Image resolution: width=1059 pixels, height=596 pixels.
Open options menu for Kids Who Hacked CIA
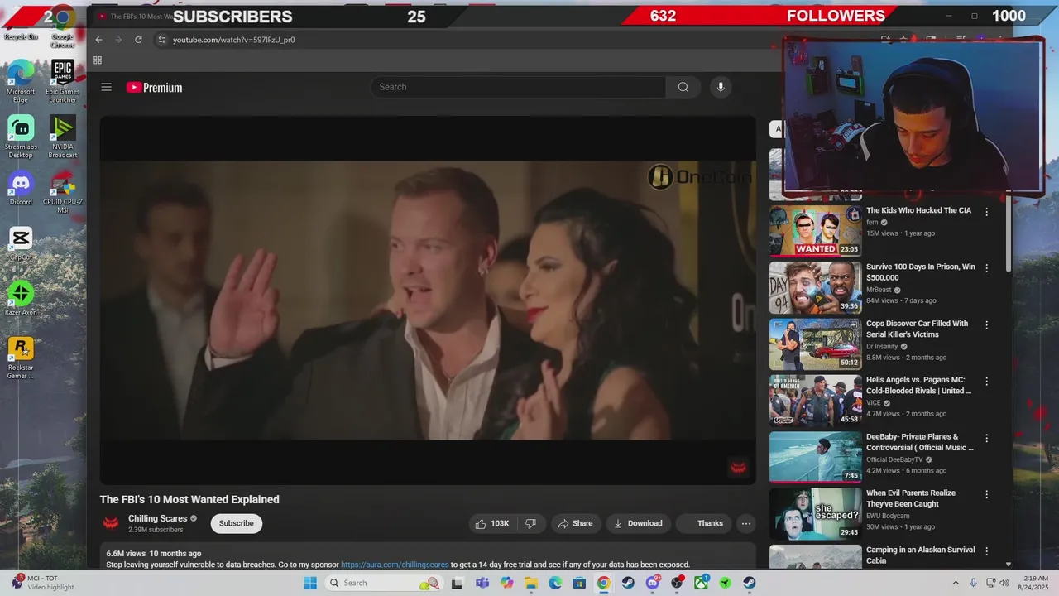[986, 212]
